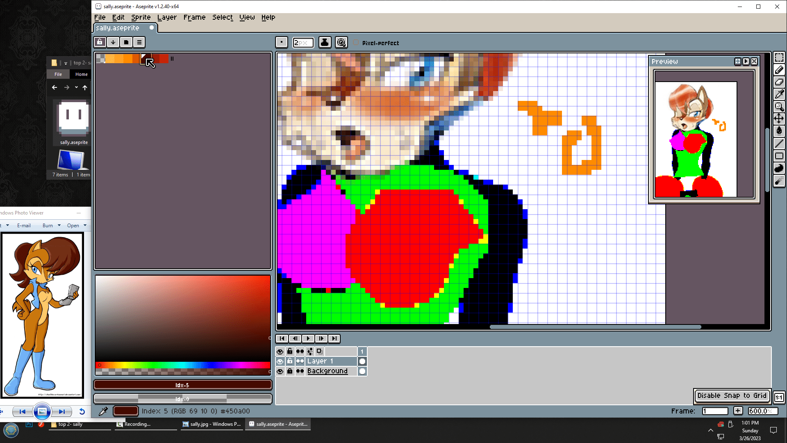Select the Eraser tool

(779, 82)
